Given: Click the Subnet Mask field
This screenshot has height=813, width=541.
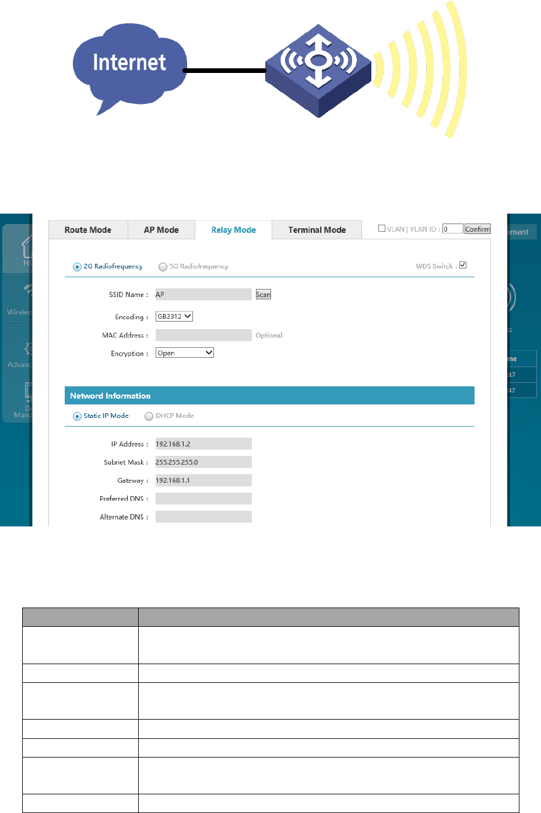Looking at the screenshot, I should [x=203, y=462].
